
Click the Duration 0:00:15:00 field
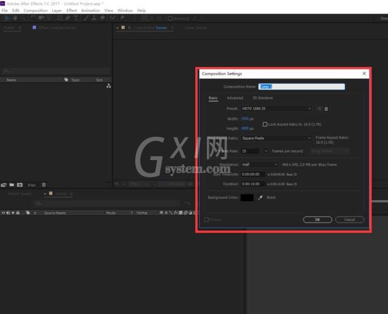(x=253, y=184)
